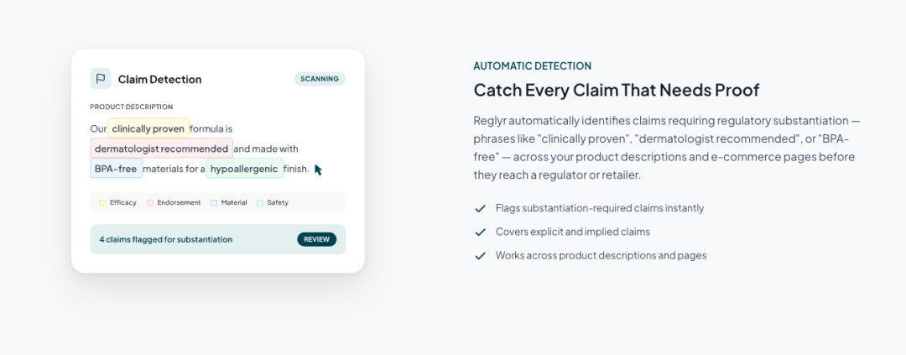906x355 pixels.
Task: Select the 'clinically proven' highlighted claim
Action: click(x=148, y=128)
